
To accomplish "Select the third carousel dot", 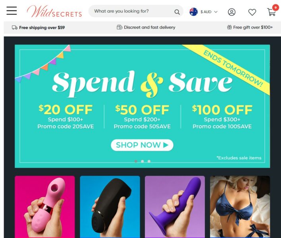I will [149, 161].
